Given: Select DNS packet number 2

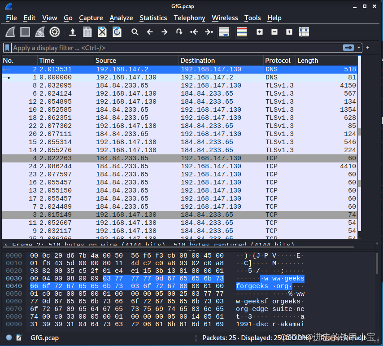Looking at the screenshot, I should pyautogui.click(x=135, y=69).
